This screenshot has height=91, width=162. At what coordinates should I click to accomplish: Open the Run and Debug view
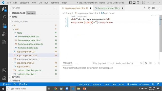coord(4,34)
